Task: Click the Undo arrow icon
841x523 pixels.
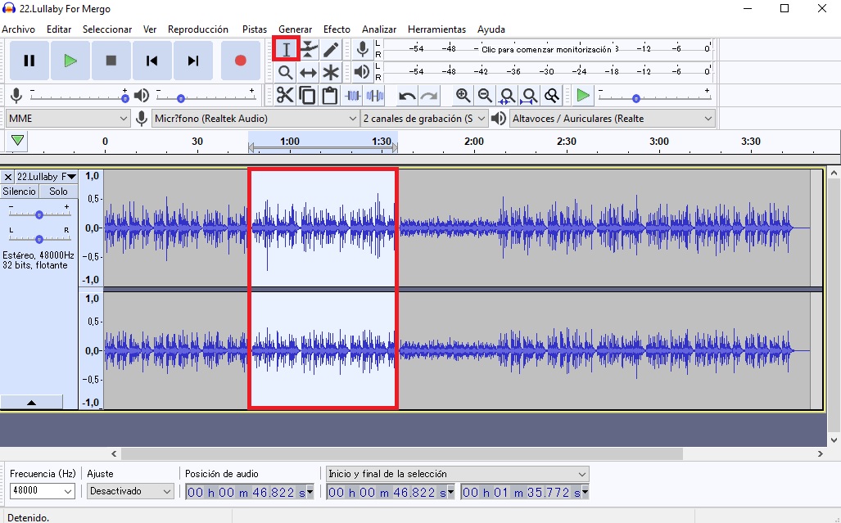Action: point(407,96)
